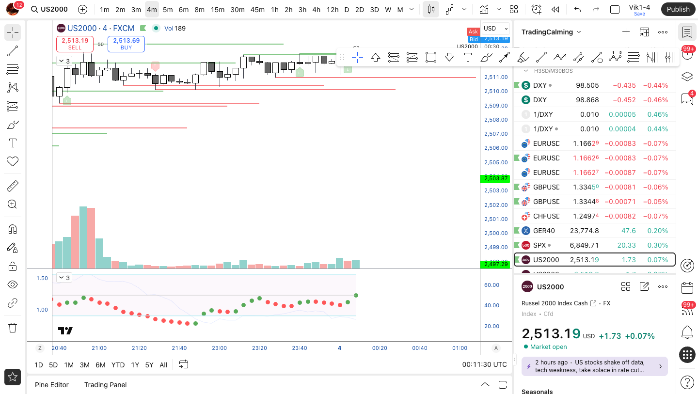Image resolution: width=698 pixels, height=394 pixels.
Task: Select the highlighter tool in floating toolbar
Action: click(x=523, y=57)
